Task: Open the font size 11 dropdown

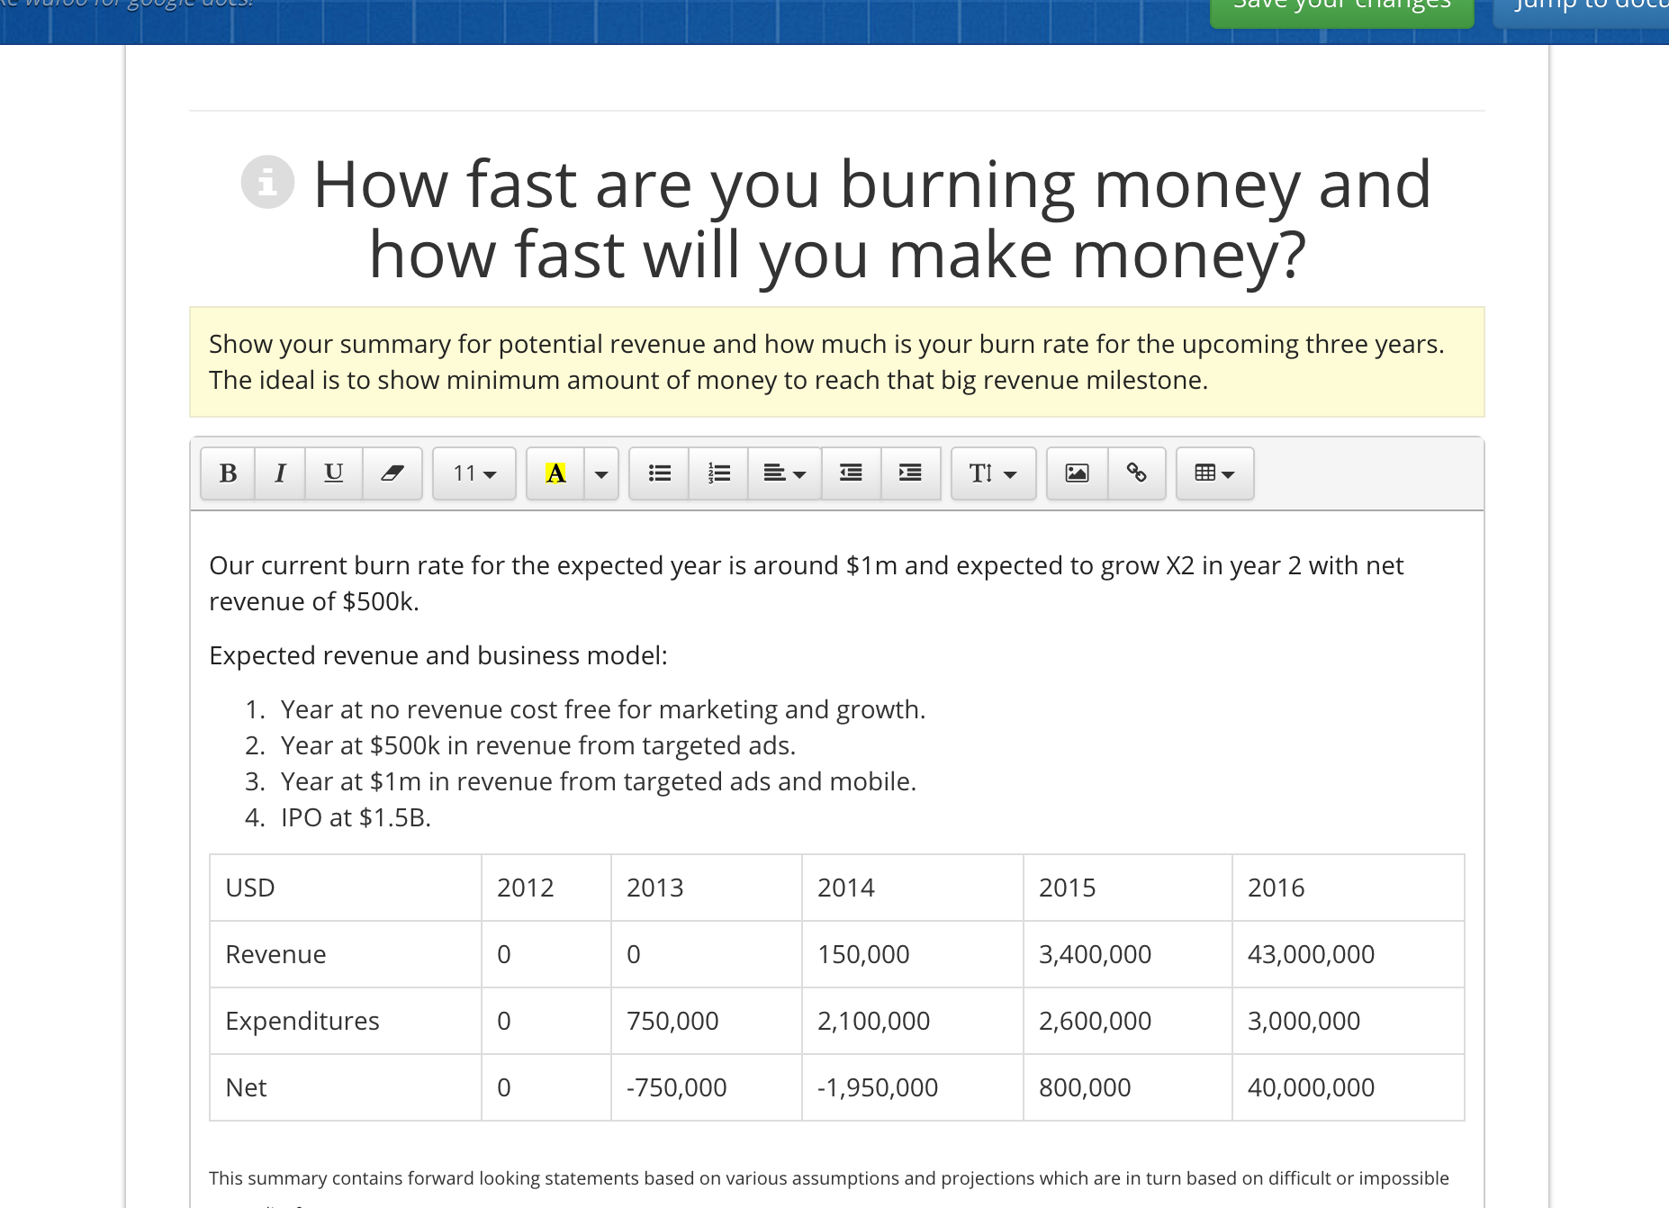Action: (474, 473)
